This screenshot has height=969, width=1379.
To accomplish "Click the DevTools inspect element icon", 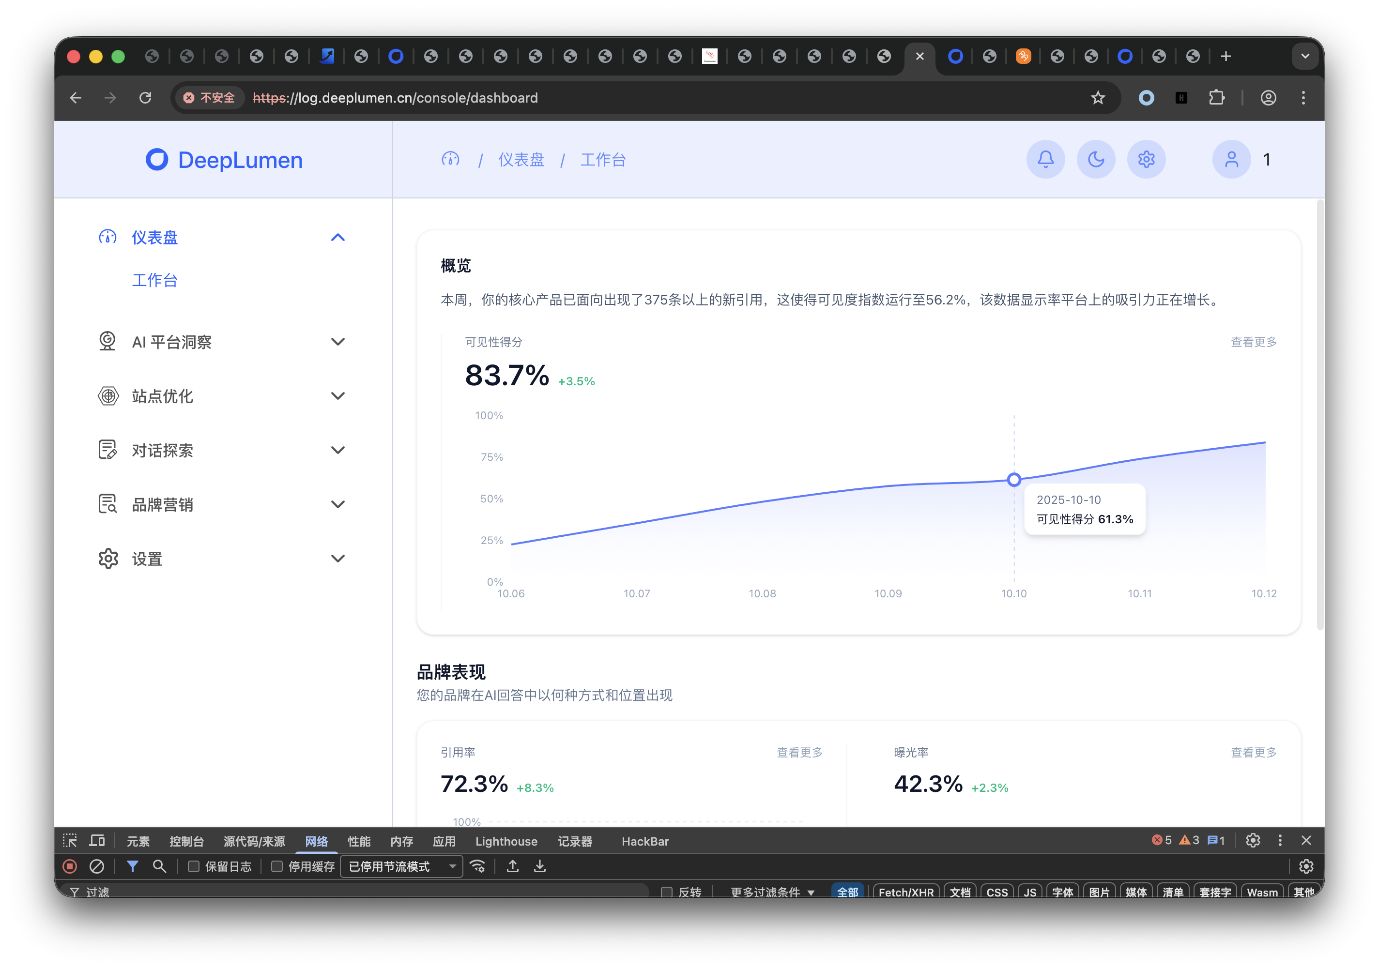I will click(x=70, y=841).
